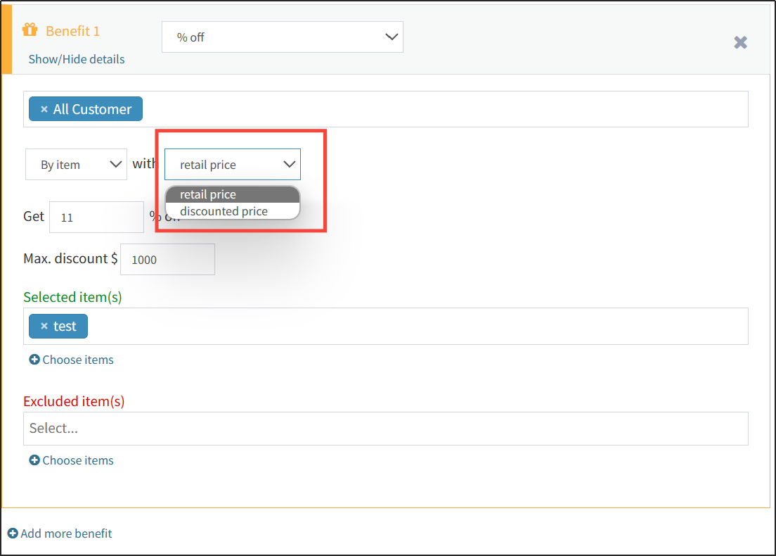
Task: Click the plus icon under Selected items
Action: click(x=33, y=360)
